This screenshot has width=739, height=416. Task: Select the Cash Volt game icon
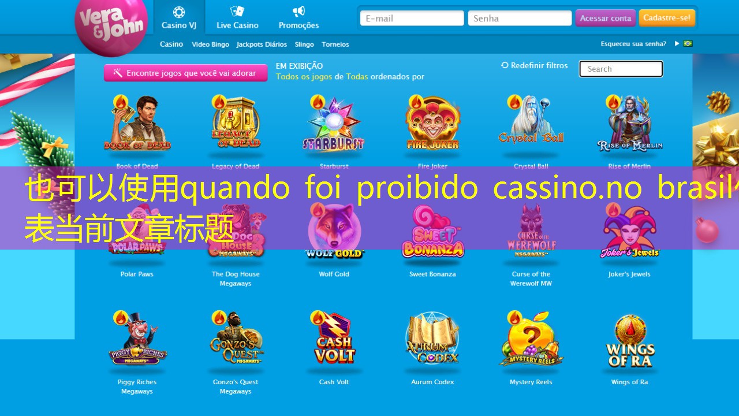tap(334, 339)
